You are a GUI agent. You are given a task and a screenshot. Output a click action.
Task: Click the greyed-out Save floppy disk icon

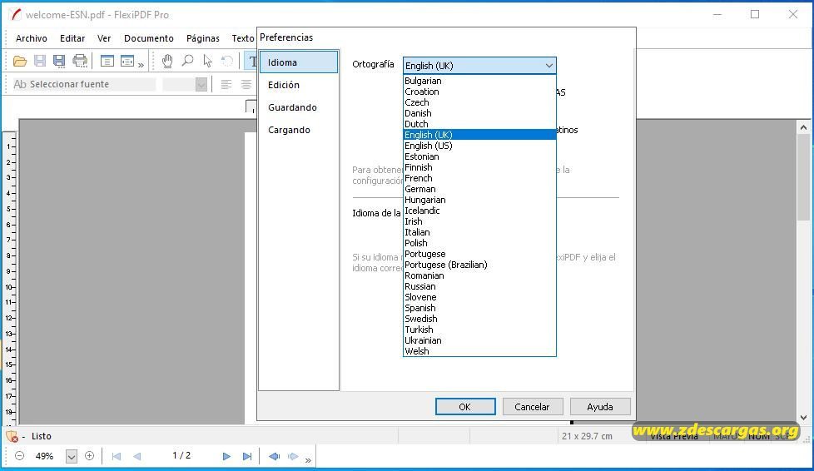[40, 61]
